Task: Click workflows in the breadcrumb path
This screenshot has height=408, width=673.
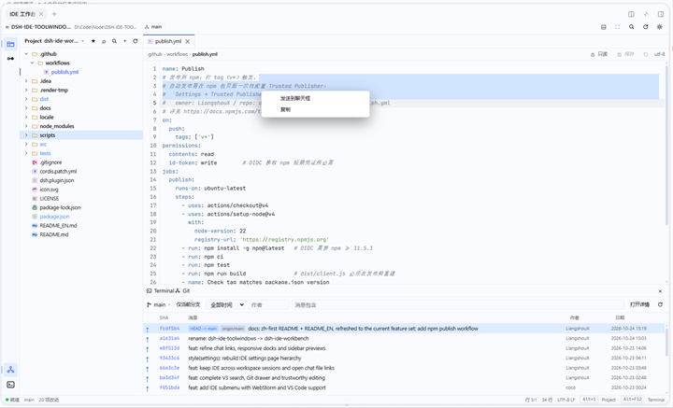Action: (x=178, y=54)
